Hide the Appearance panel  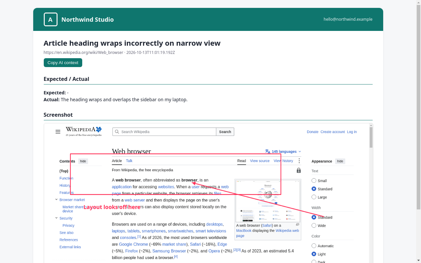[340, 161]
